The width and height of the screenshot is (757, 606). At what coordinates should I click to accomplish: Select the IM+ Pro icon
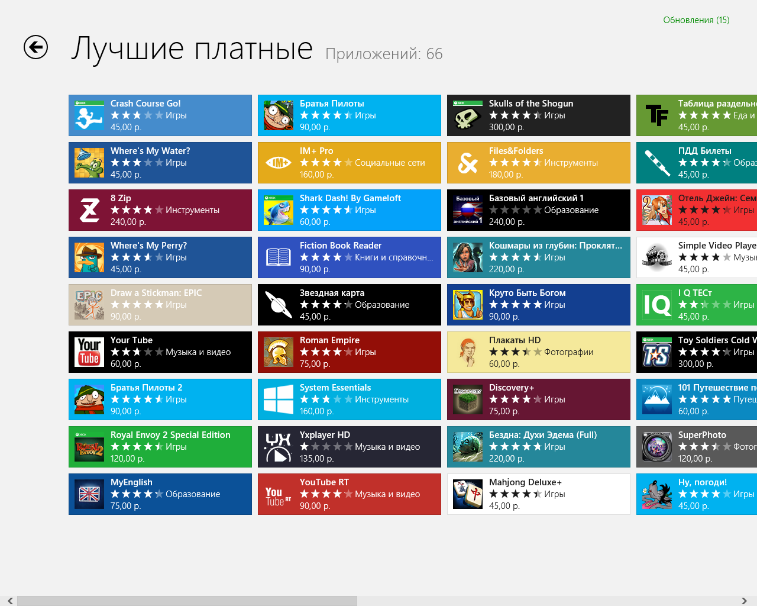[279, 163]
